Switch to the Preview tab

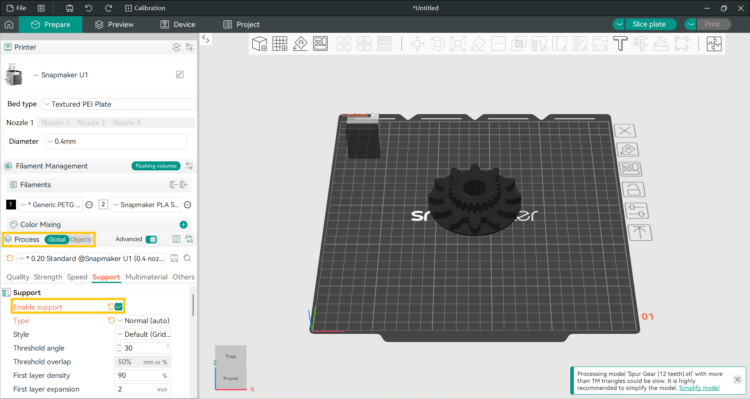114,24
